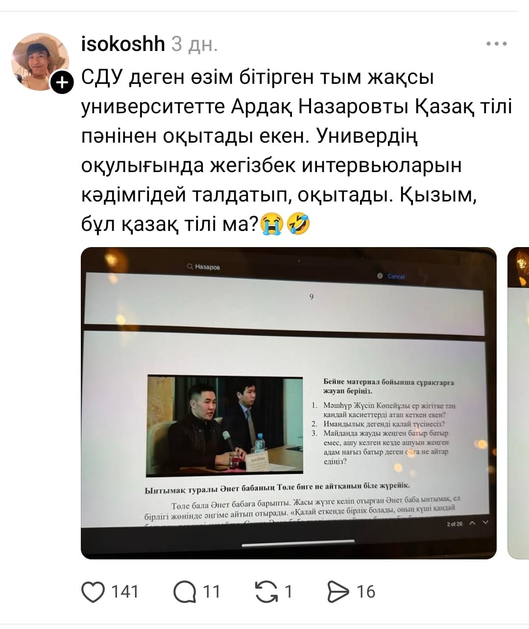Tap the Cancel button in the photo
Image resolution: width=529 pixels, height=629 pixels.
coord(396,277)
